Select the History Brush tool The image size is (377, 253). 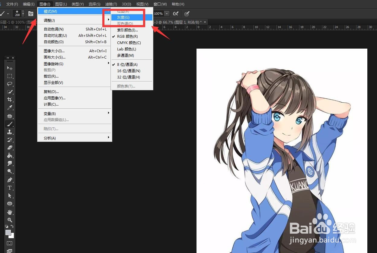point(10,140)
